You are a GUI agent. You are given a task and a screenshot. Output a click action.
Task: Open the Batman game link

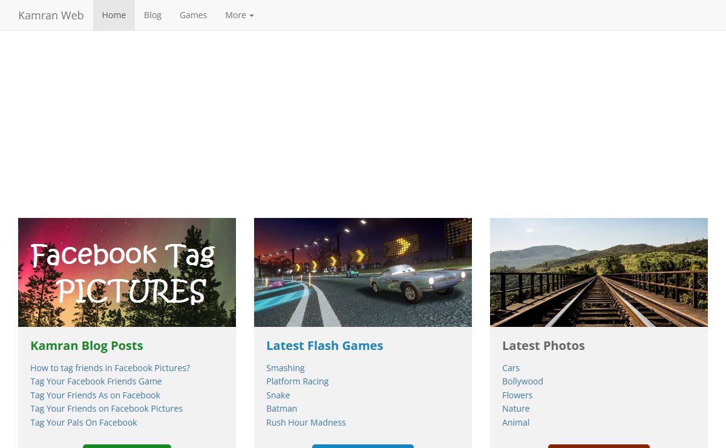[x=282, y=409]
